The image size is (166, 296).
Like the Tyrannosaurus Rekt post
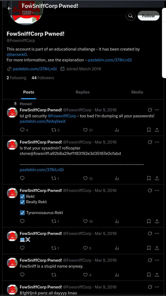pyautogui.click(x=86, y=221)
